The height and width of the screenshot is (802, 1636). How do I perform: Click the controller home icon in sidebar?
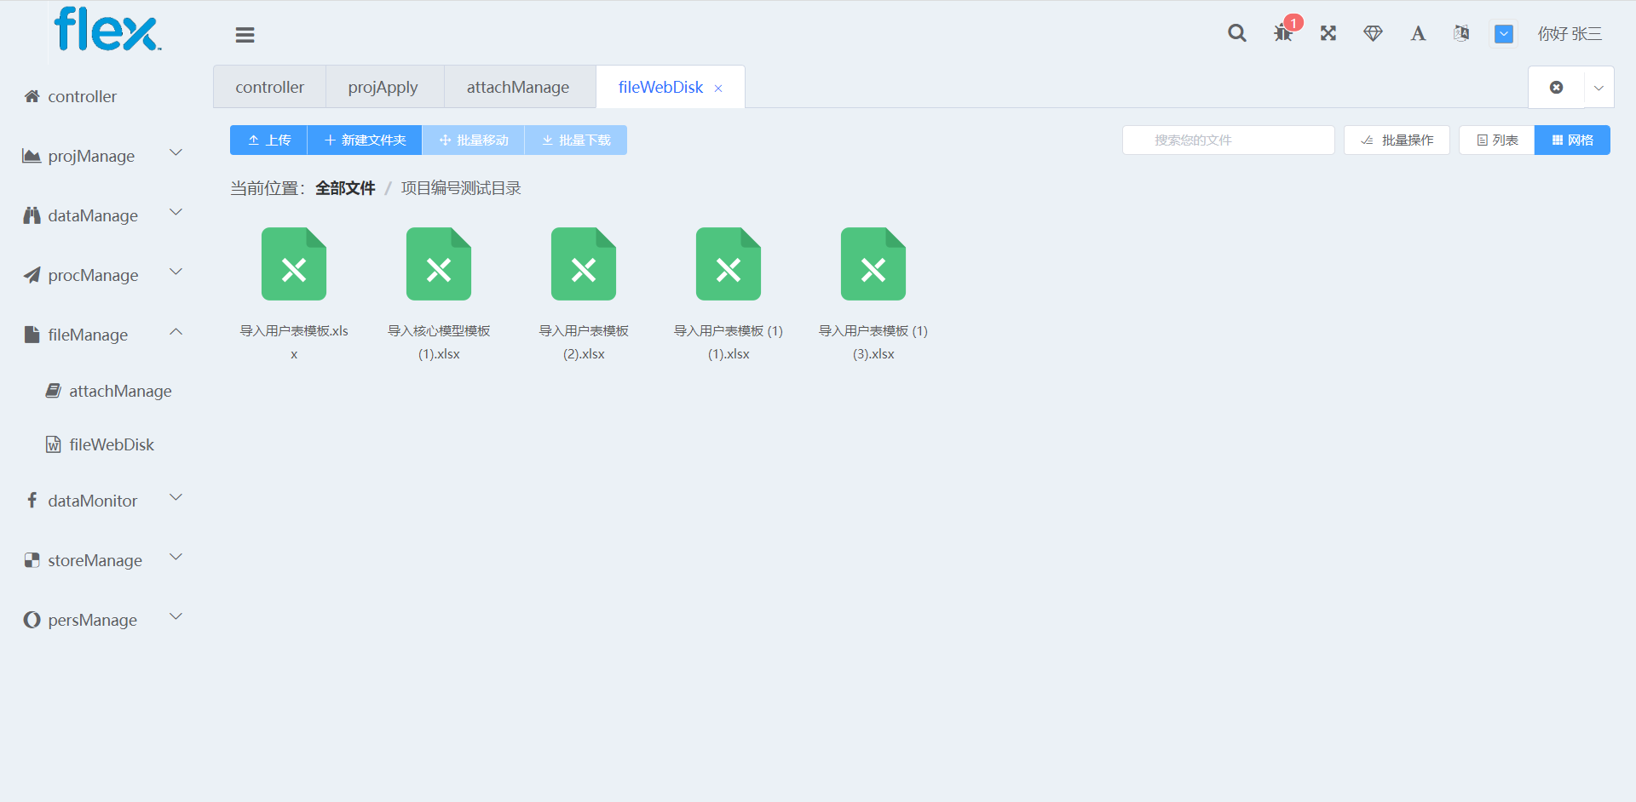click(32, 96)
